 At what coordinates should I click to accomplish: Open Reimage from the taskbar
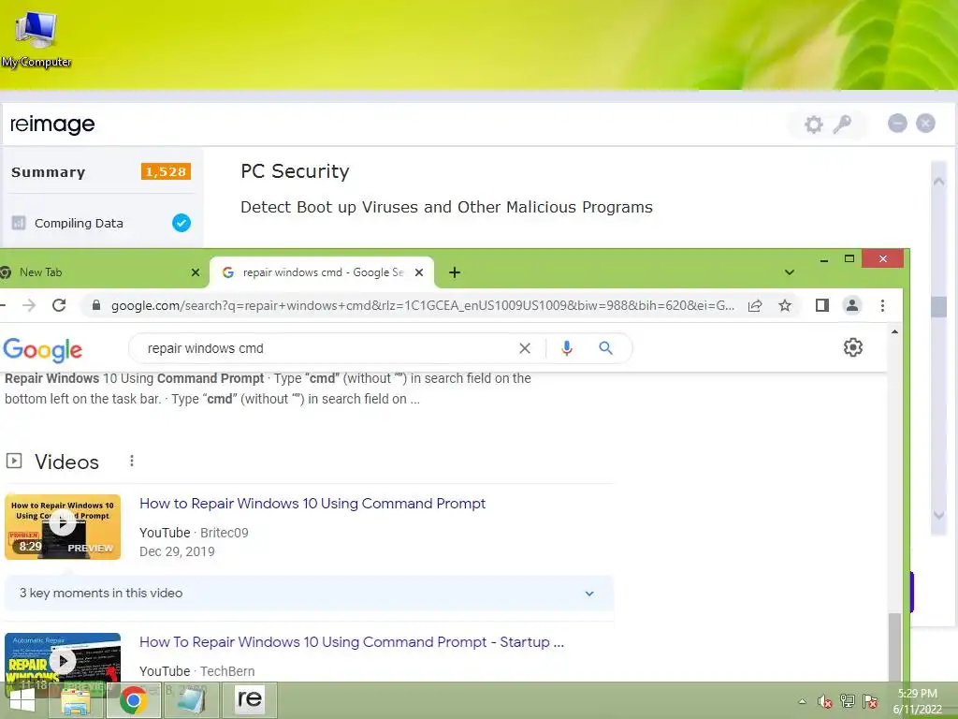249,699
